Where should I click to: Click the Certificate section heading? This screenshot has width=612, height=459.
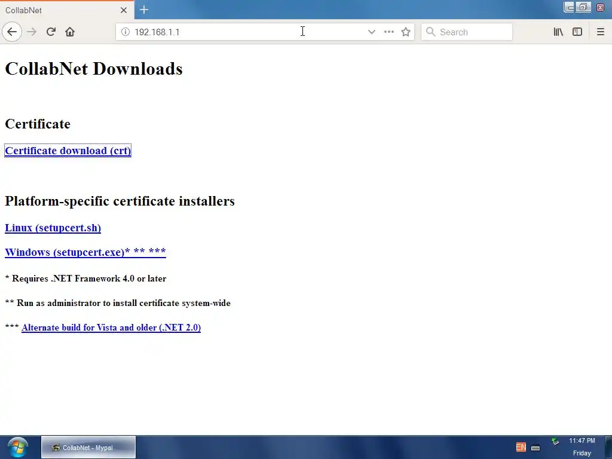click(38, 124)
